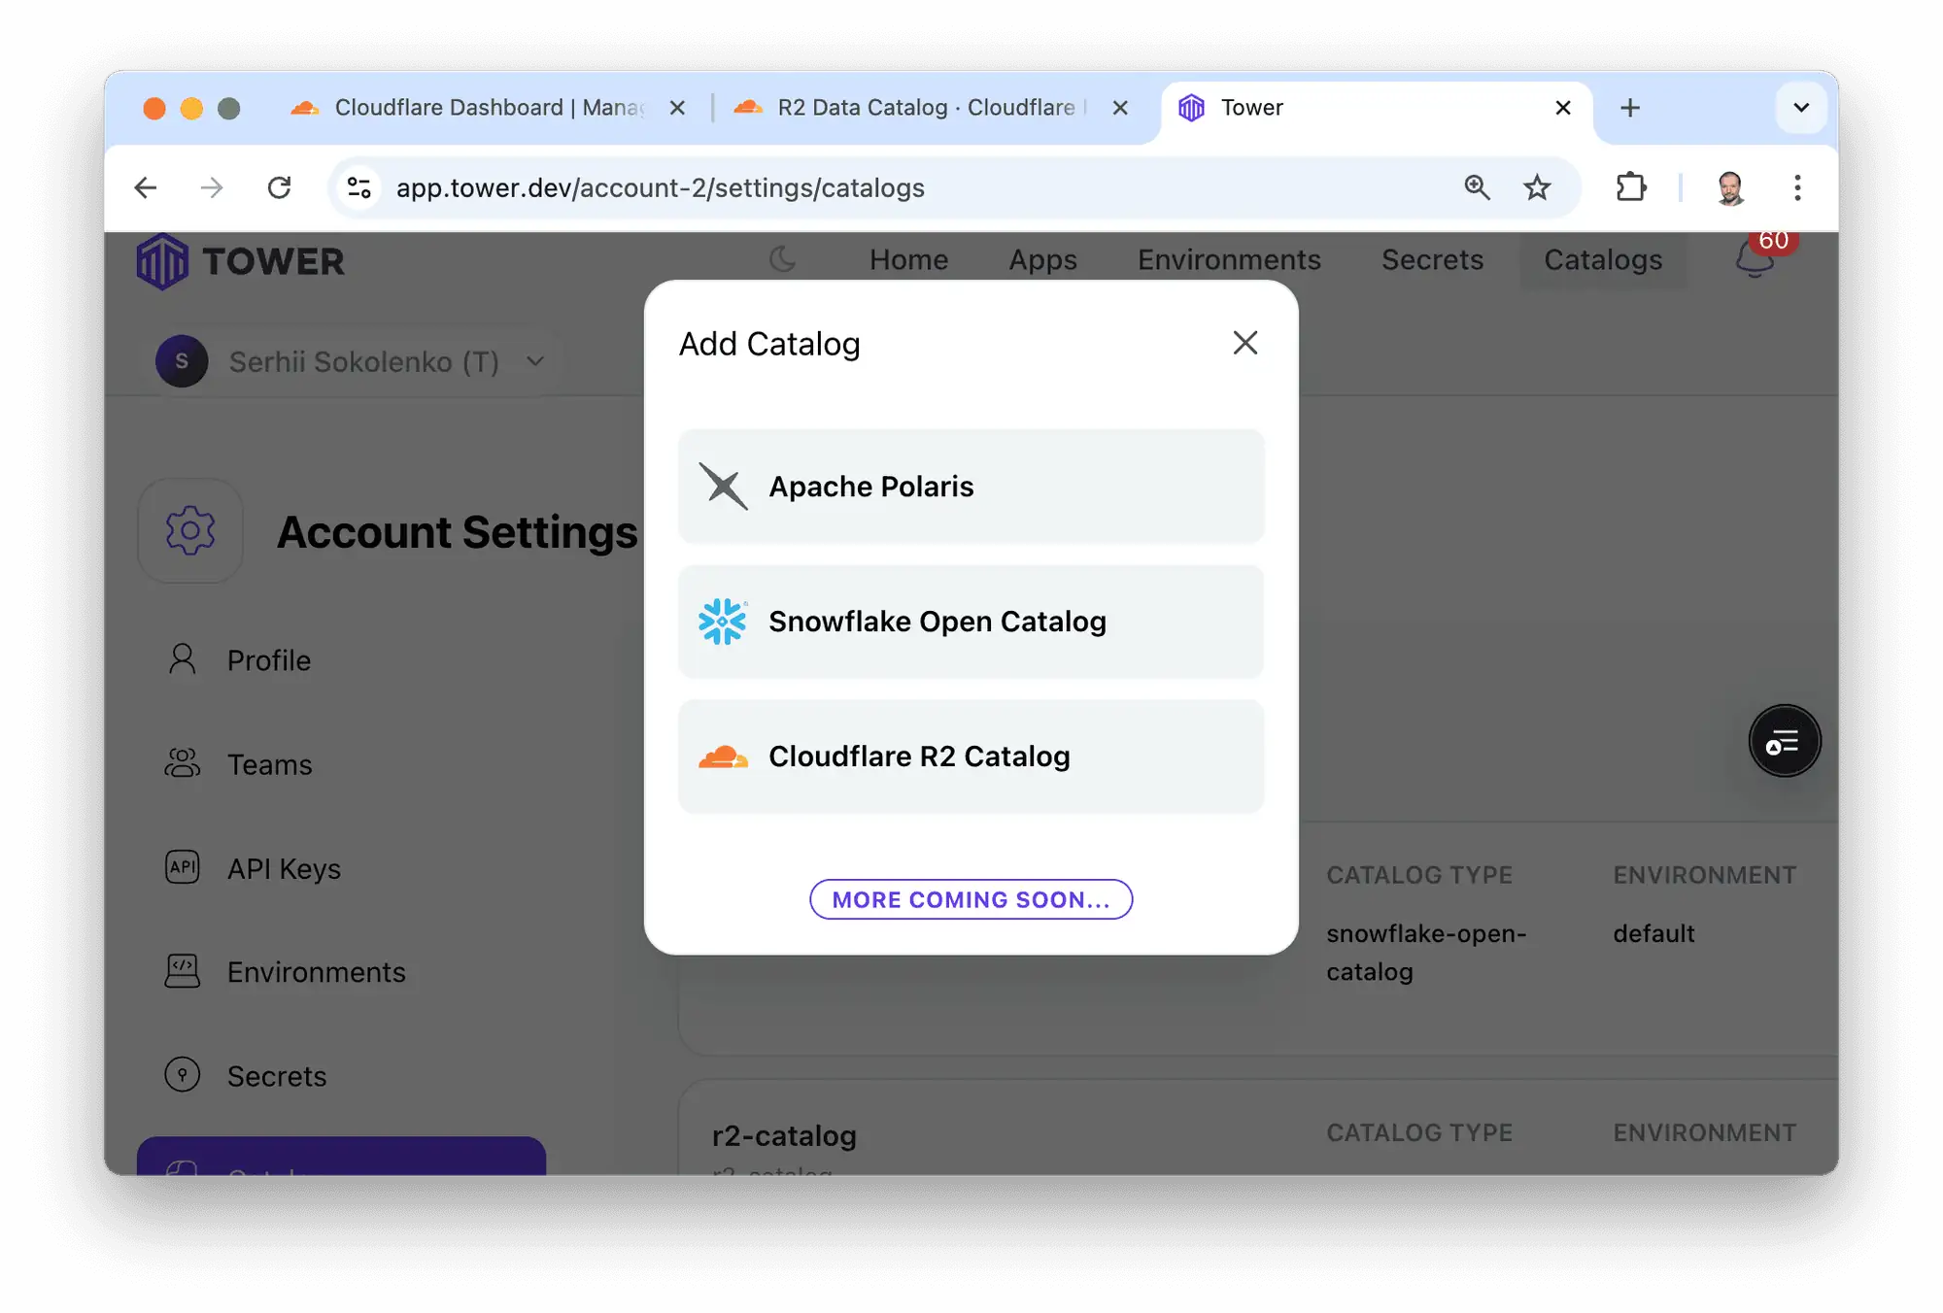Open browser extensions puzzle icon
Viewport: 1943px width, 1313px height.
(1631, 187)
